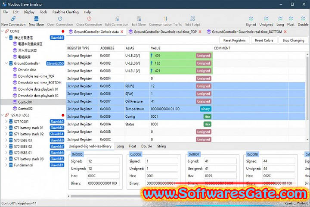Image resolution: width=310 pixels, height=207 pixels.
Task: Click the Reset Registers button
Action: point(235,40)
